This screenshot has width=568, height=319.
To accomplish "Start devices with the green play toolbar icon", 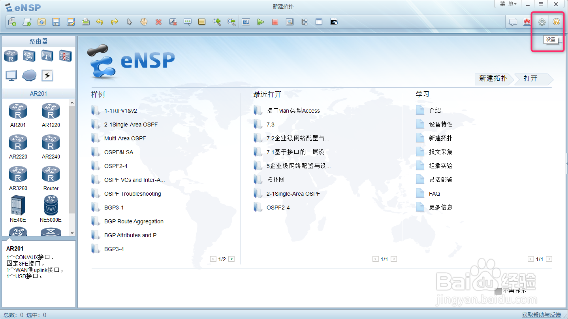I will pyautogui.click(x=261, y=22).
